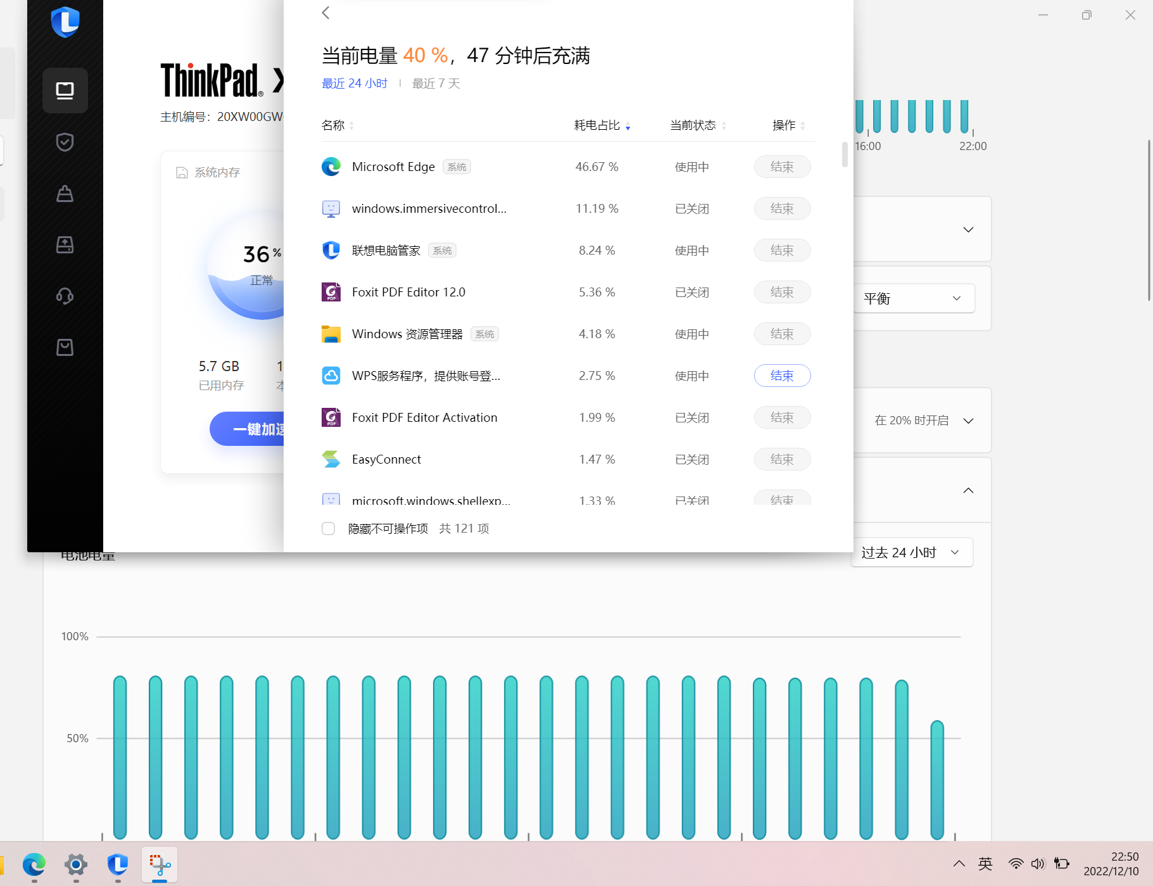Open the 平衡 power mode dropdown
Viewport: 1153px width, 886px height.
coord(914,298)
